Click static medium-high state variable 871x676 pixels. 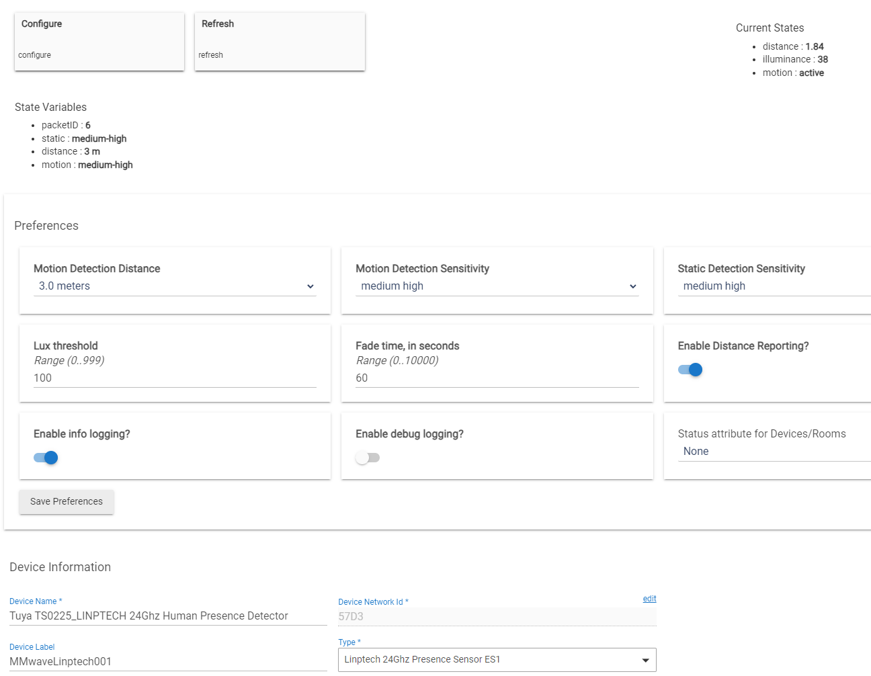(x=84, y=138)
